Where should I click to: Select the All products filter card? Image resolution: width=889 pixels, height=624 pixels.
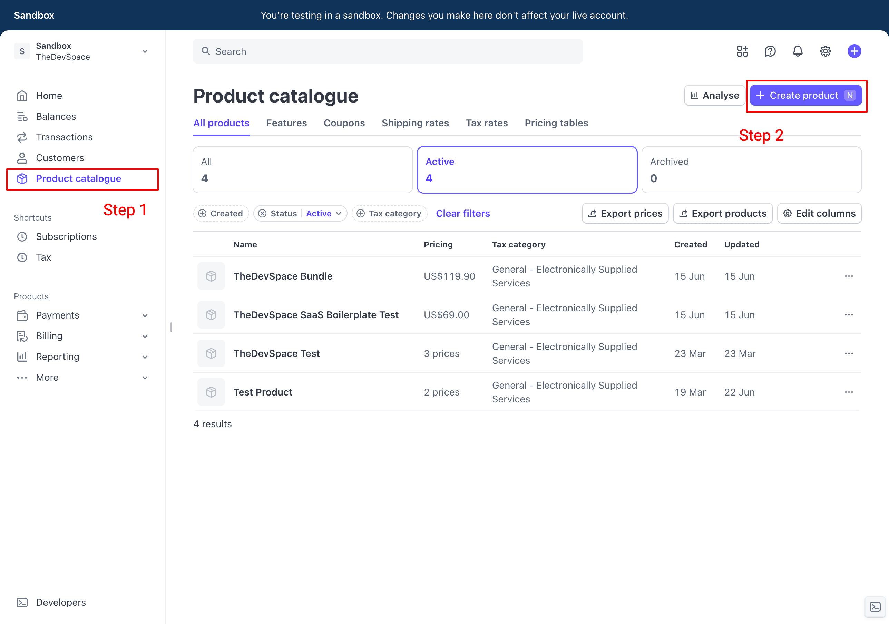(302, 170)
